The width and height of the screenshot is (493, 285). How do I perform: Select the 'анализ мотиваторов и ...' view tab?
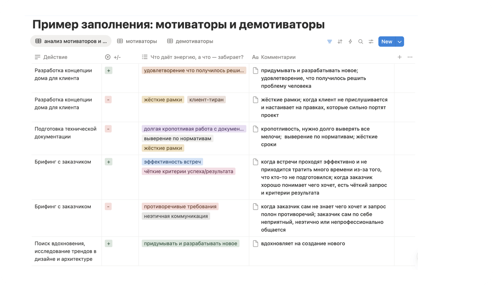point(71,41)
